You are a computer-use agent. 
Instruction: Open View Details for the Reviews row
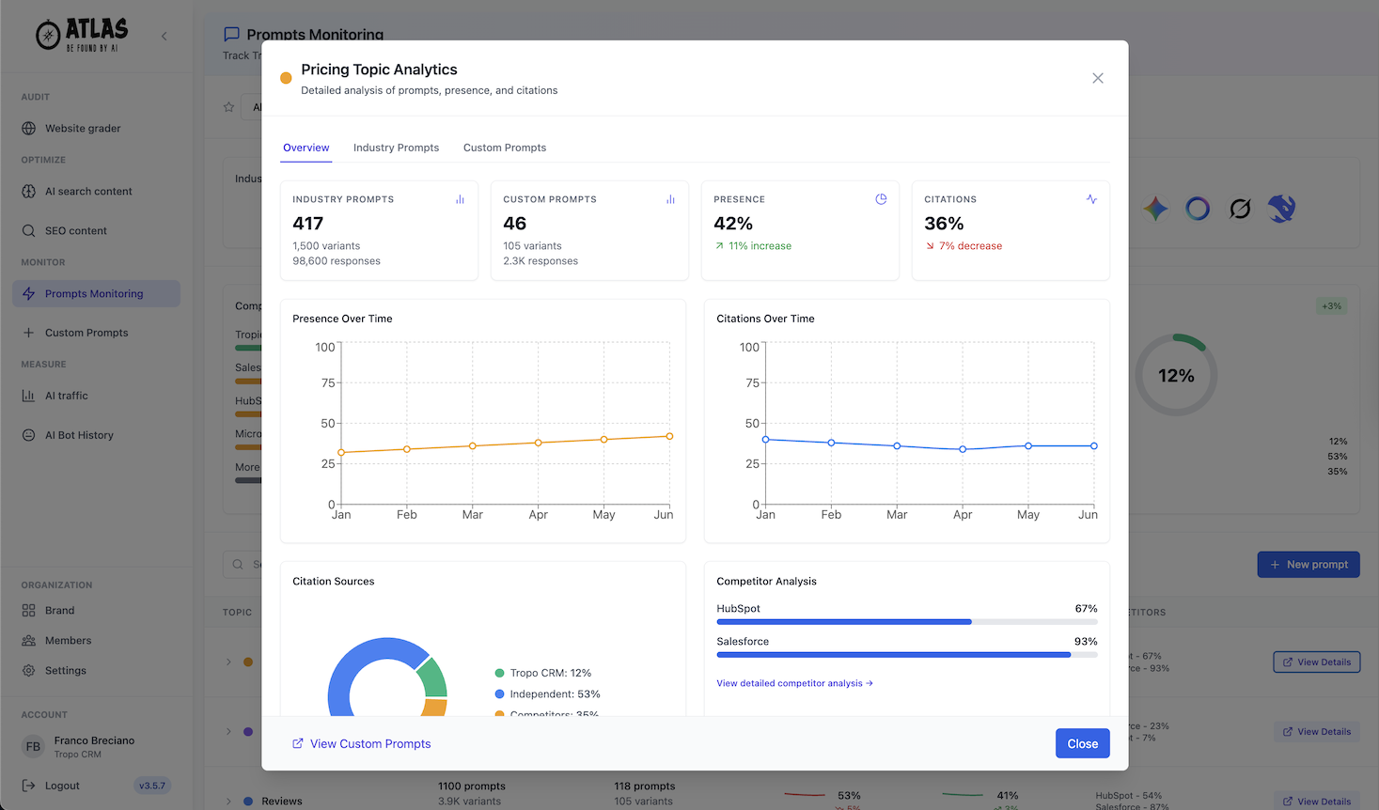coord(1316,802)
